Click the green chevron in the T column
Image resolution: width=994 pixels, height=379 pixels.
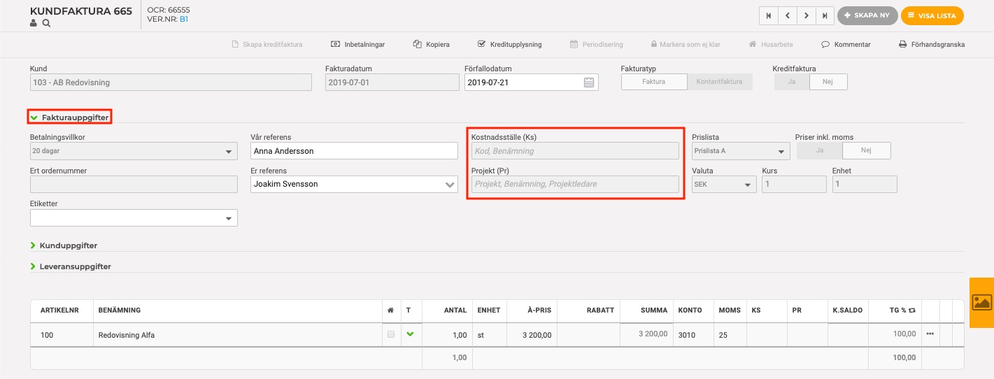pyautogui.click(x=410, y=334)
